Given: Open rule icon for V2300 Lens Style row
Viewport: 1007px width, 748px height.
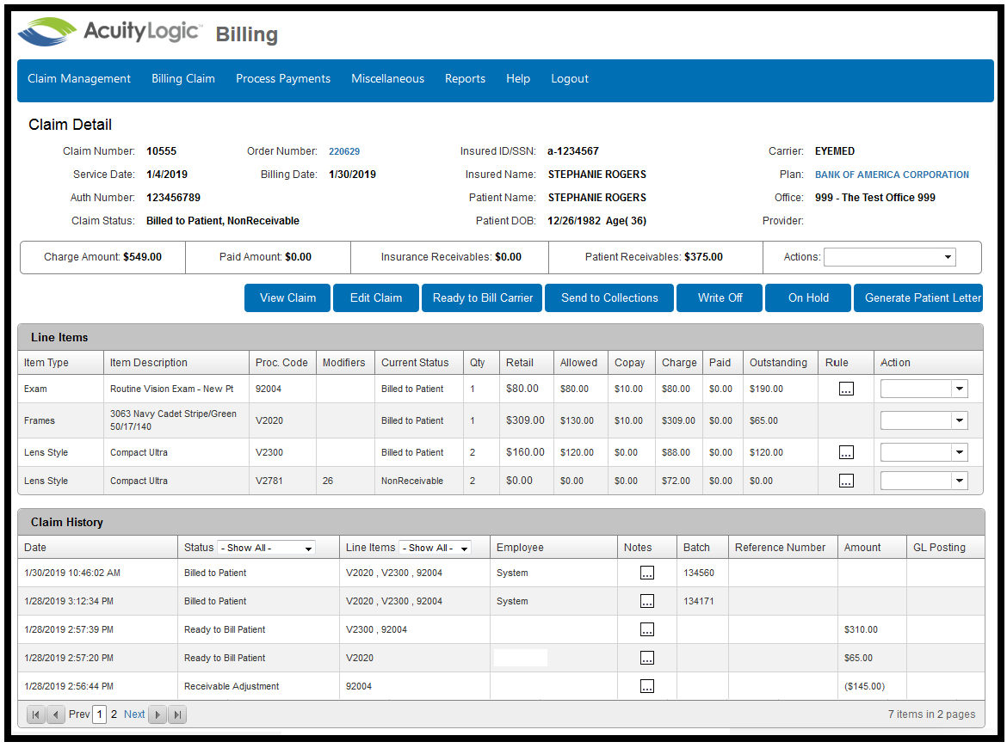Looking at the screenshot, I should [846, 452].
